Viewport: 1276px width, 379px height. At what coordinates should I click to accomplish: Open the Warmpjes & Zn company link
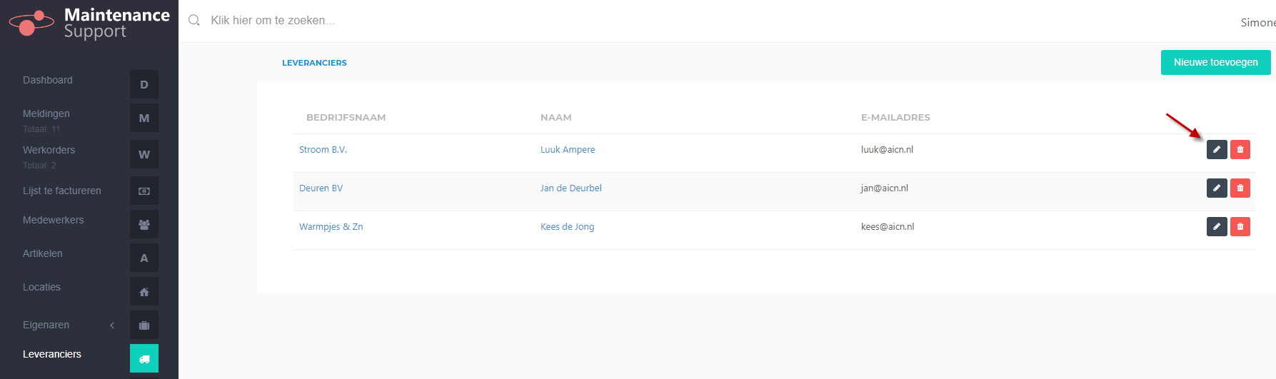[331, 226]
